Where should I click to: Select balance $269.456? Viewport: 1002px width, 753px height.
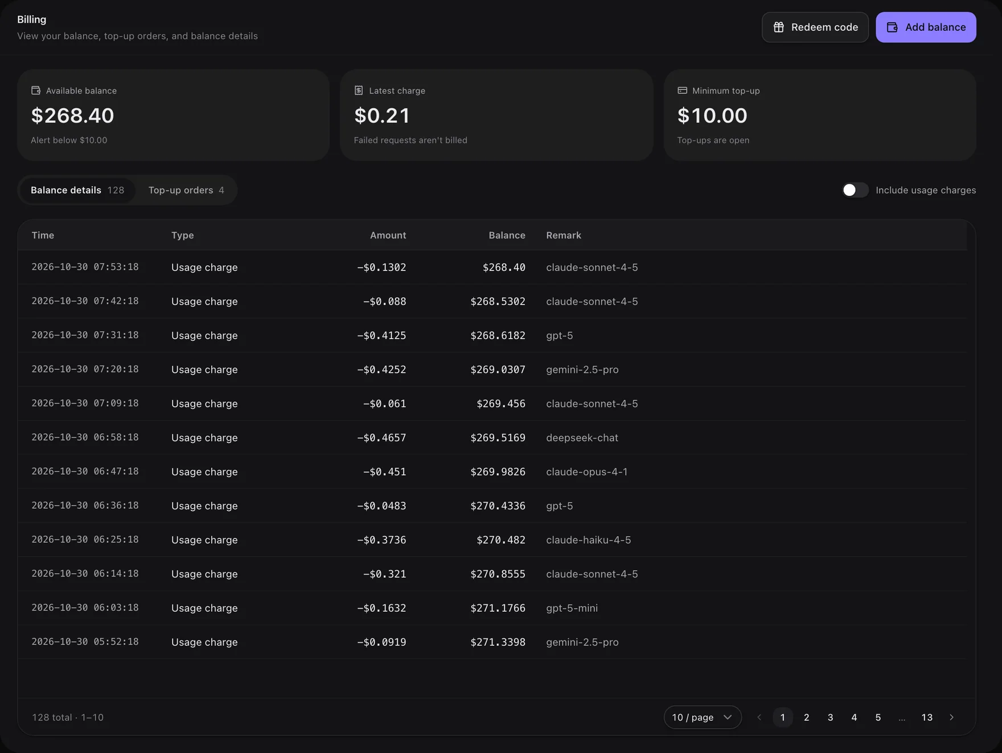(x=501, y=404)
